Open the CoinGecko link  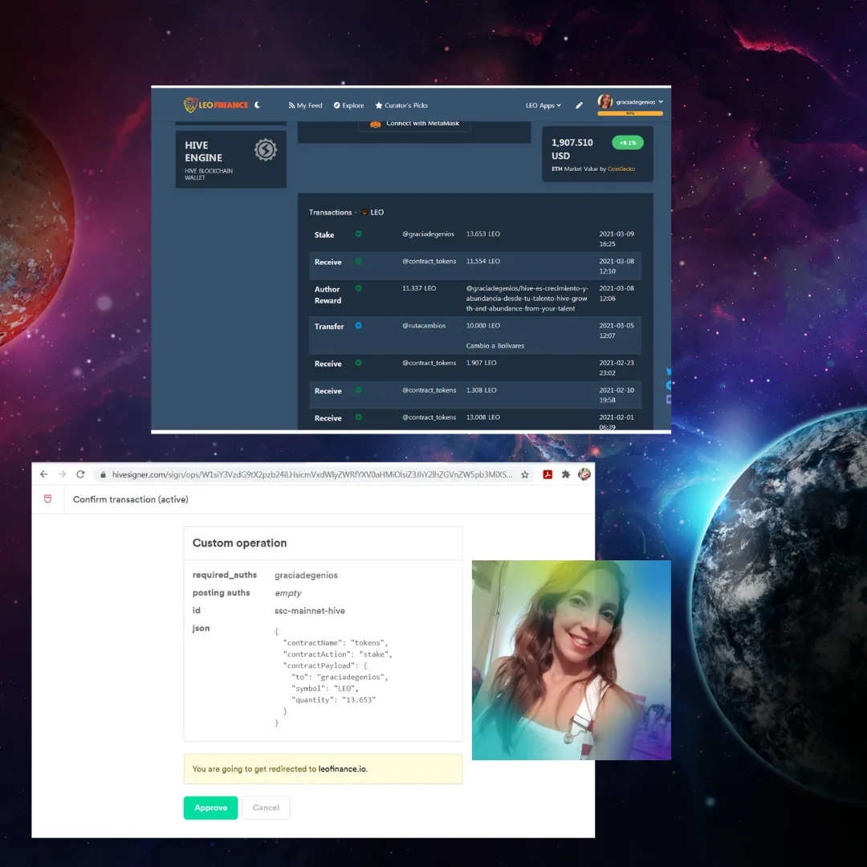pos(621,169)
